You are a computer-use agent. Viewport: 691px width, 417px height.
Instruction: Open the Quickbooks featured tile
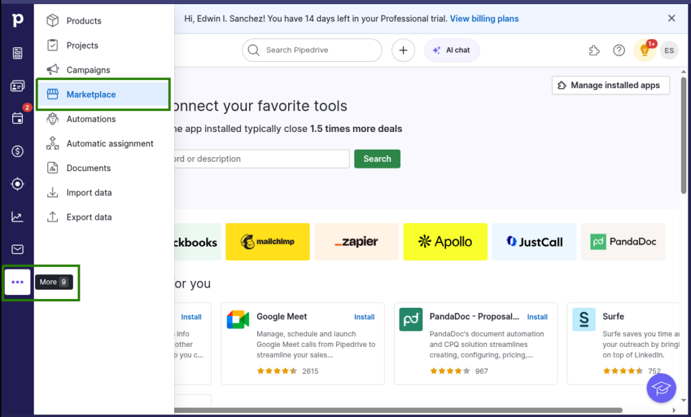(198, 241)
